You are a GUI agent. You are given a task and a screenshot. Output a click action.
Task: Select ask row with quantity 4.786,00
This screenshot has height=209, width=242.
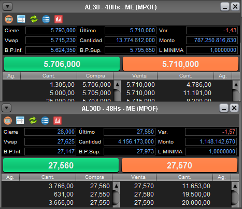[177, 85]
